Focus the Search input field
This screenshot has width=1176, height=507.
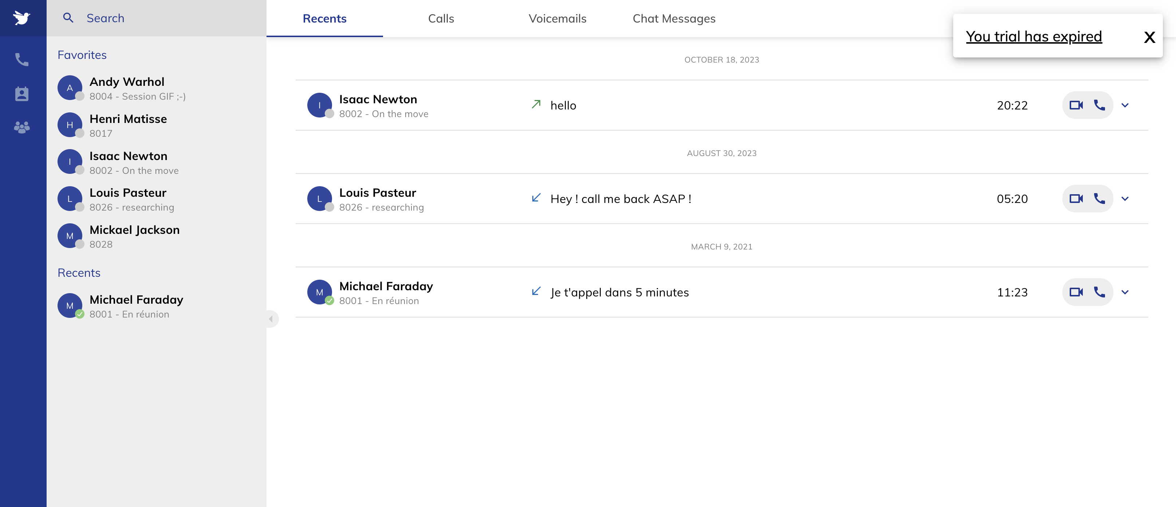click(157, 18)
